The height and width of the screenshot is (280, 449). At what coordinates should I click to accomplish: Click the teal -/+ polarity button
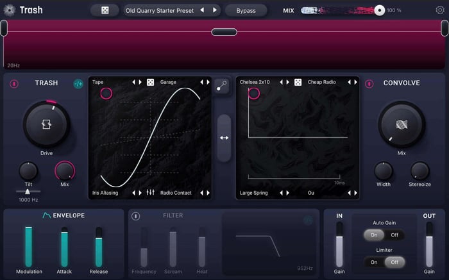coord(78,84)
